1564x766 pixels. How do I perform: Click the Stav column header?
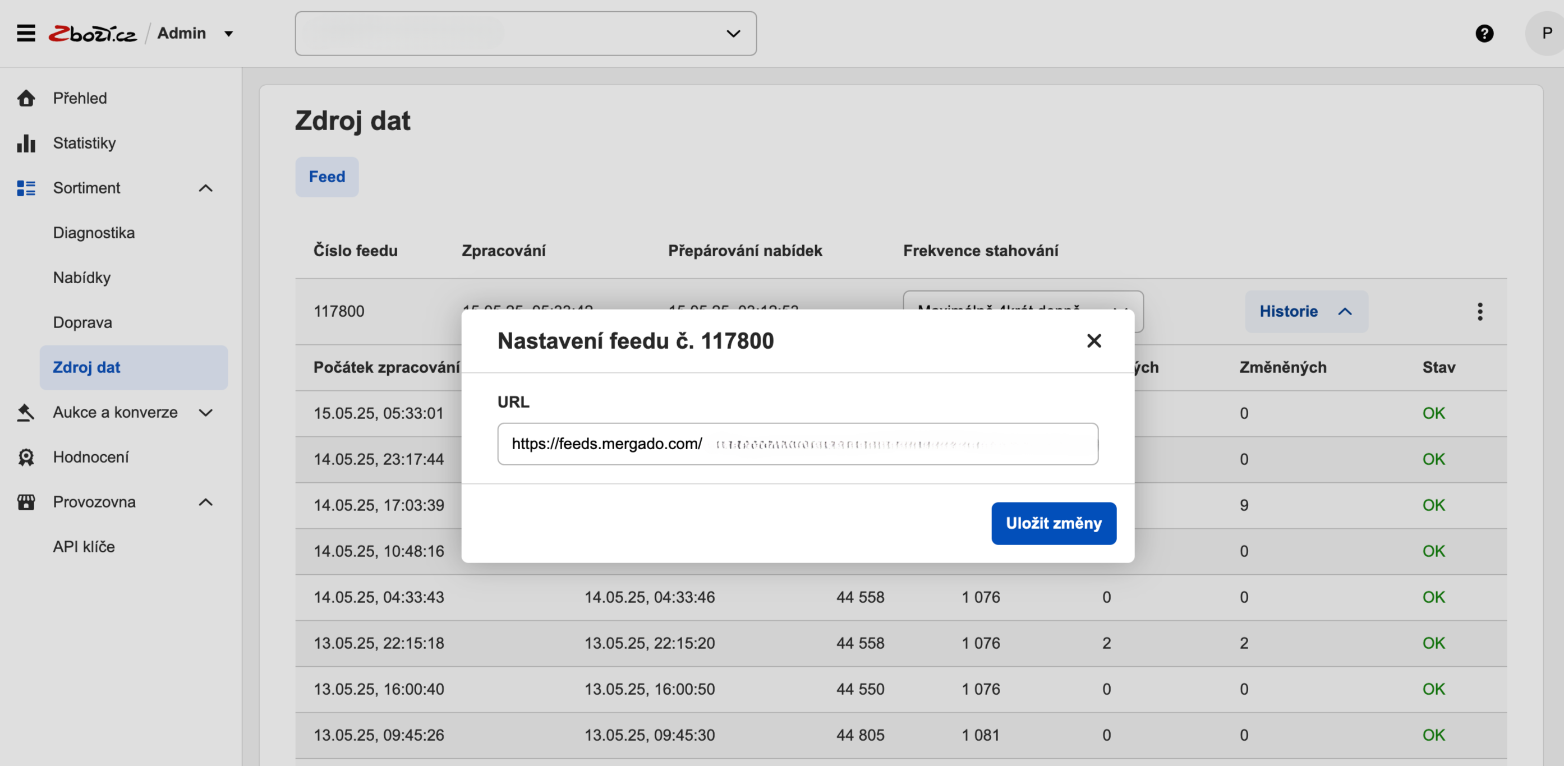pos(1438,367)
